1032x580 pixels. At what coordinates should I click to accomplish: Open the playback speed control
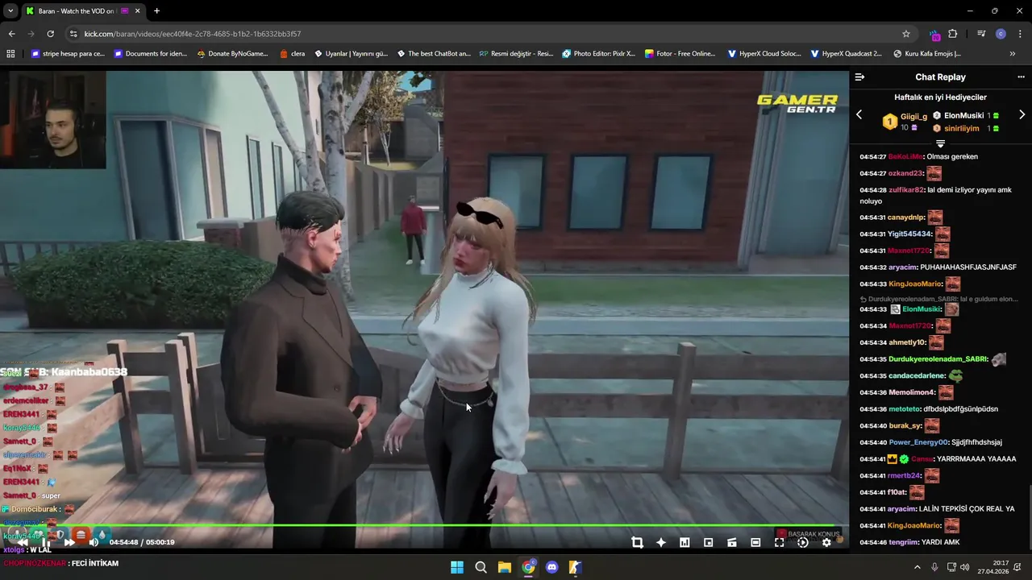pyautogui.click(x=802, y=543)
